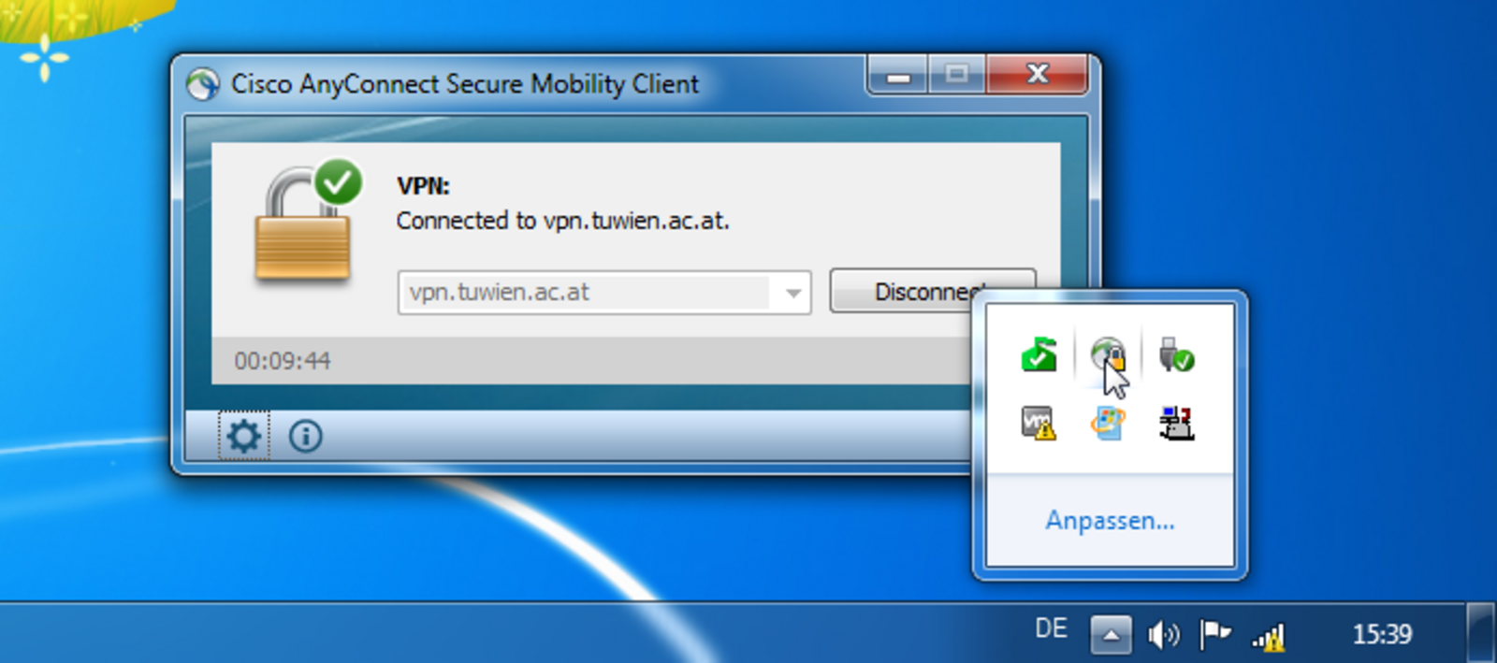Image resolution: width=1497 pixels, height=663 pixels.
Task: Open AnyConnect settings gear icon
Action: pyautogui.click(x=244, y=436)
